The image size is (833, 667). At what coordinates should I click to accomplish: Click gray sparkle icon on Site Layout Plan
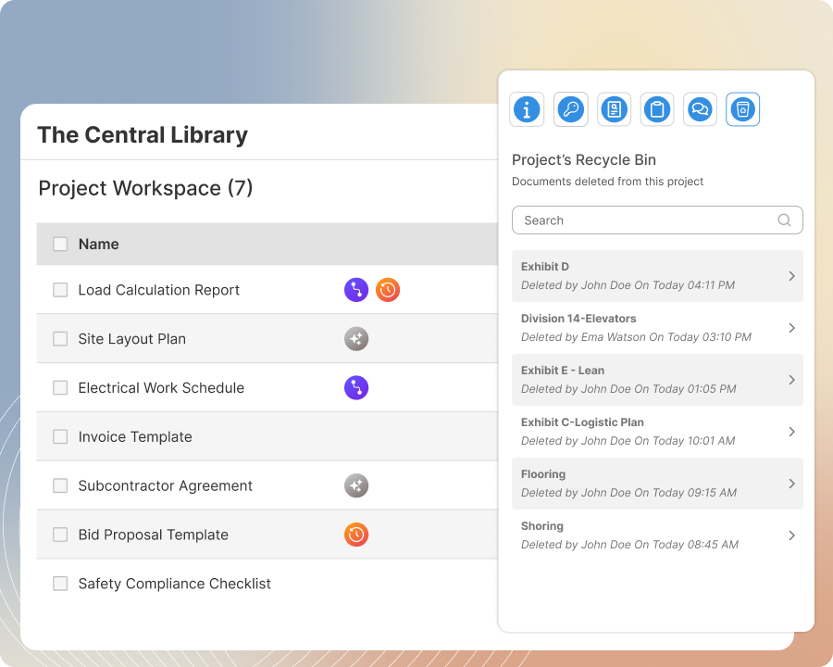(356, 339)
